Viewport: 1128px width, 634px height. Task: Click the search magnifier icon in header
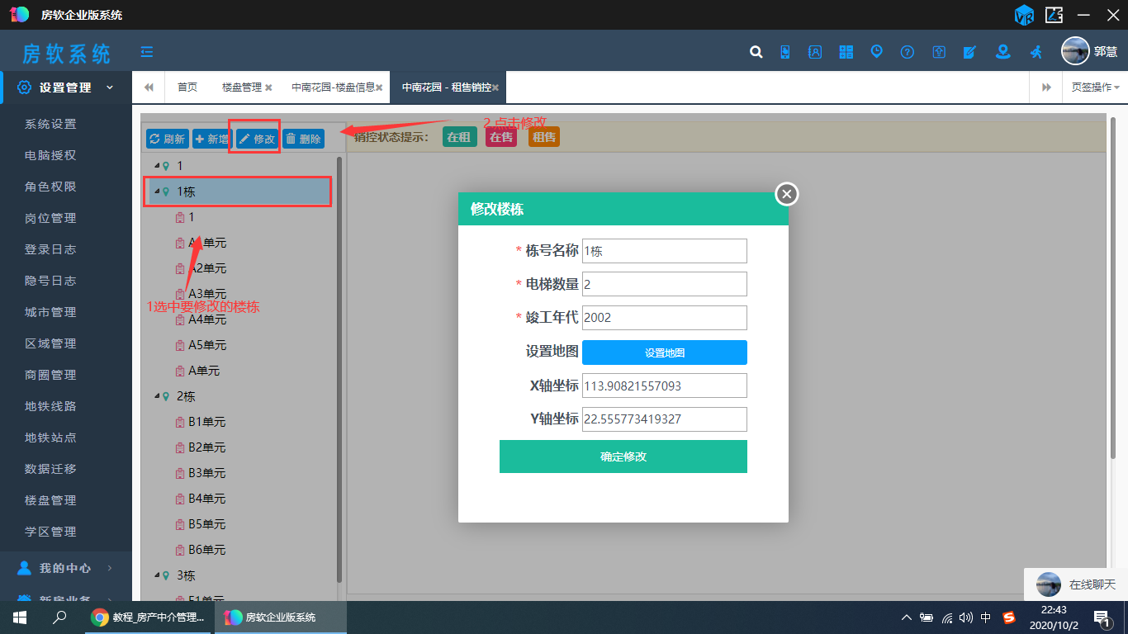pos(756,52)
